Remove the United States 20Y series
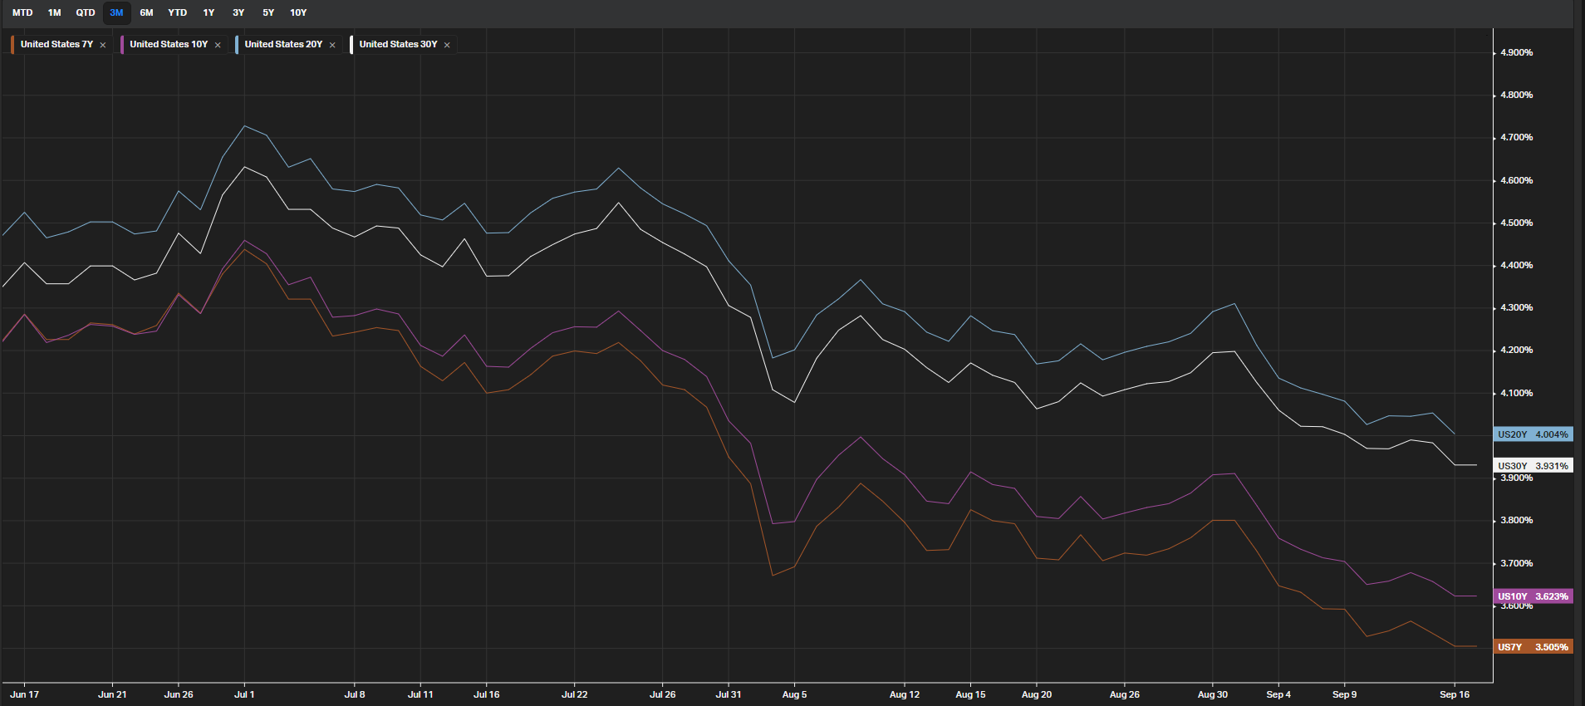Viewport: 1585px width, 706px height. pyautogui.click(x=332, y=45)
